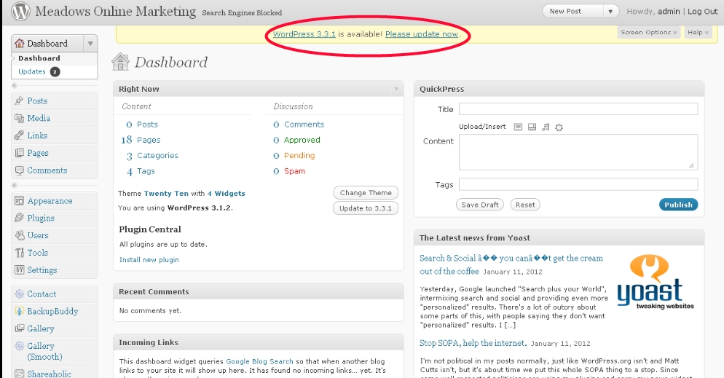Open the Google Blog Search link

[259, 361]
